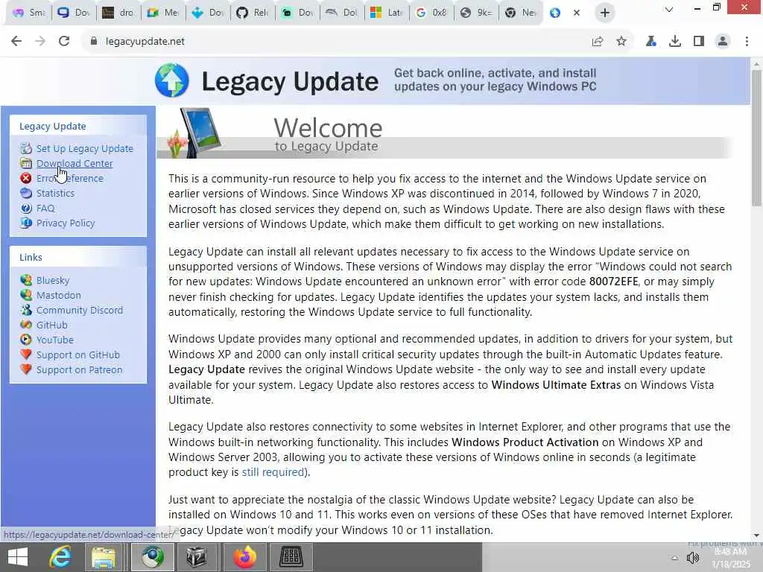Open Firefox from the taskbar
The height and width of the screenshot is (572, 763).
[x=246, y=557]
